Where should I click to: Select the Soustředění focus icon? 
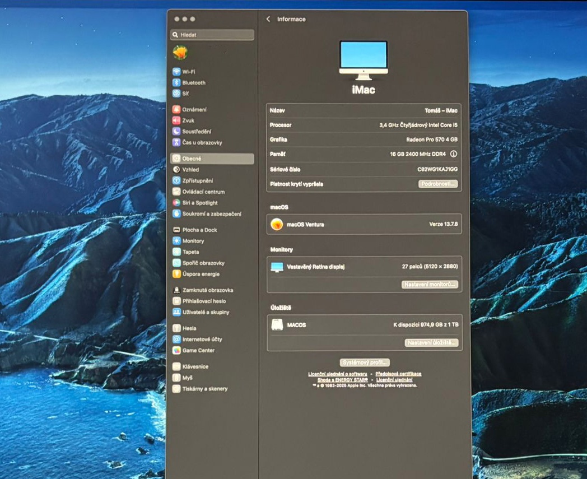tap(176, 132)
